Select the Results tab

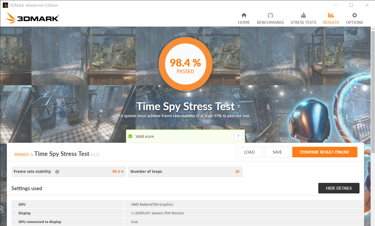point(331,19)
